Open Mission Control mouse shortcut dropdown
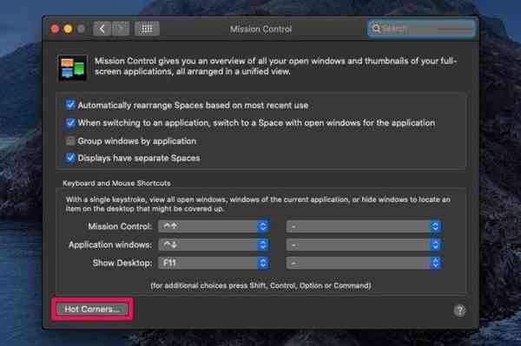 tap(364, 226)
